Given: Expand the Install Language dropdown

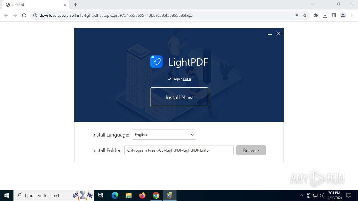Looking at the screenshot, I should (x=164, y=135).
